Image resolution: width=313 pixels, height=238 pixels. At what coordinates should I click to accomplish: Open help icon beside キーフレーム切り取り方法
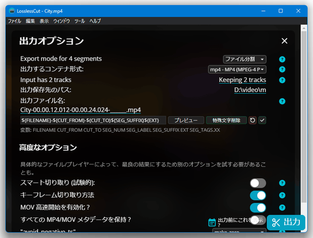(282, 195)
